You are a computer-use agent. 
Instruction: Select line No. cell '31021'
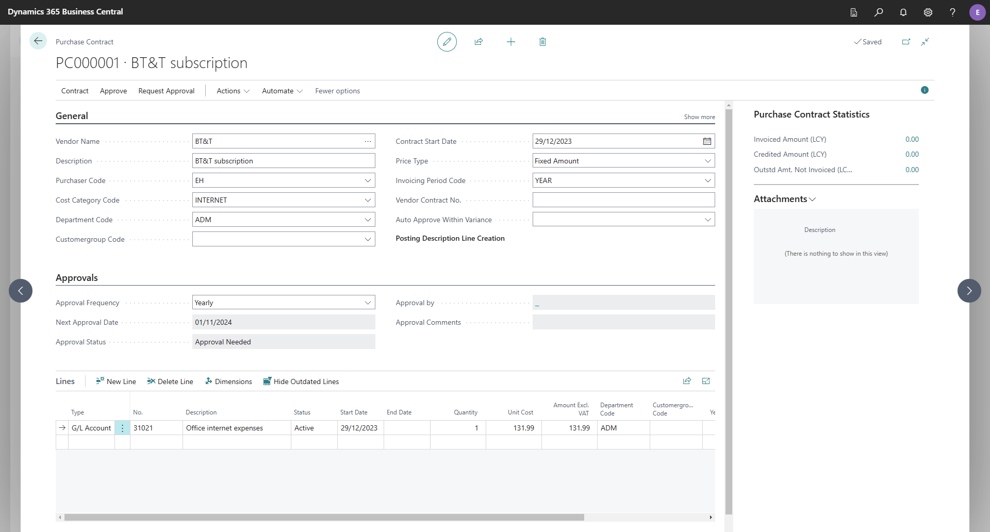pos(156,428)
